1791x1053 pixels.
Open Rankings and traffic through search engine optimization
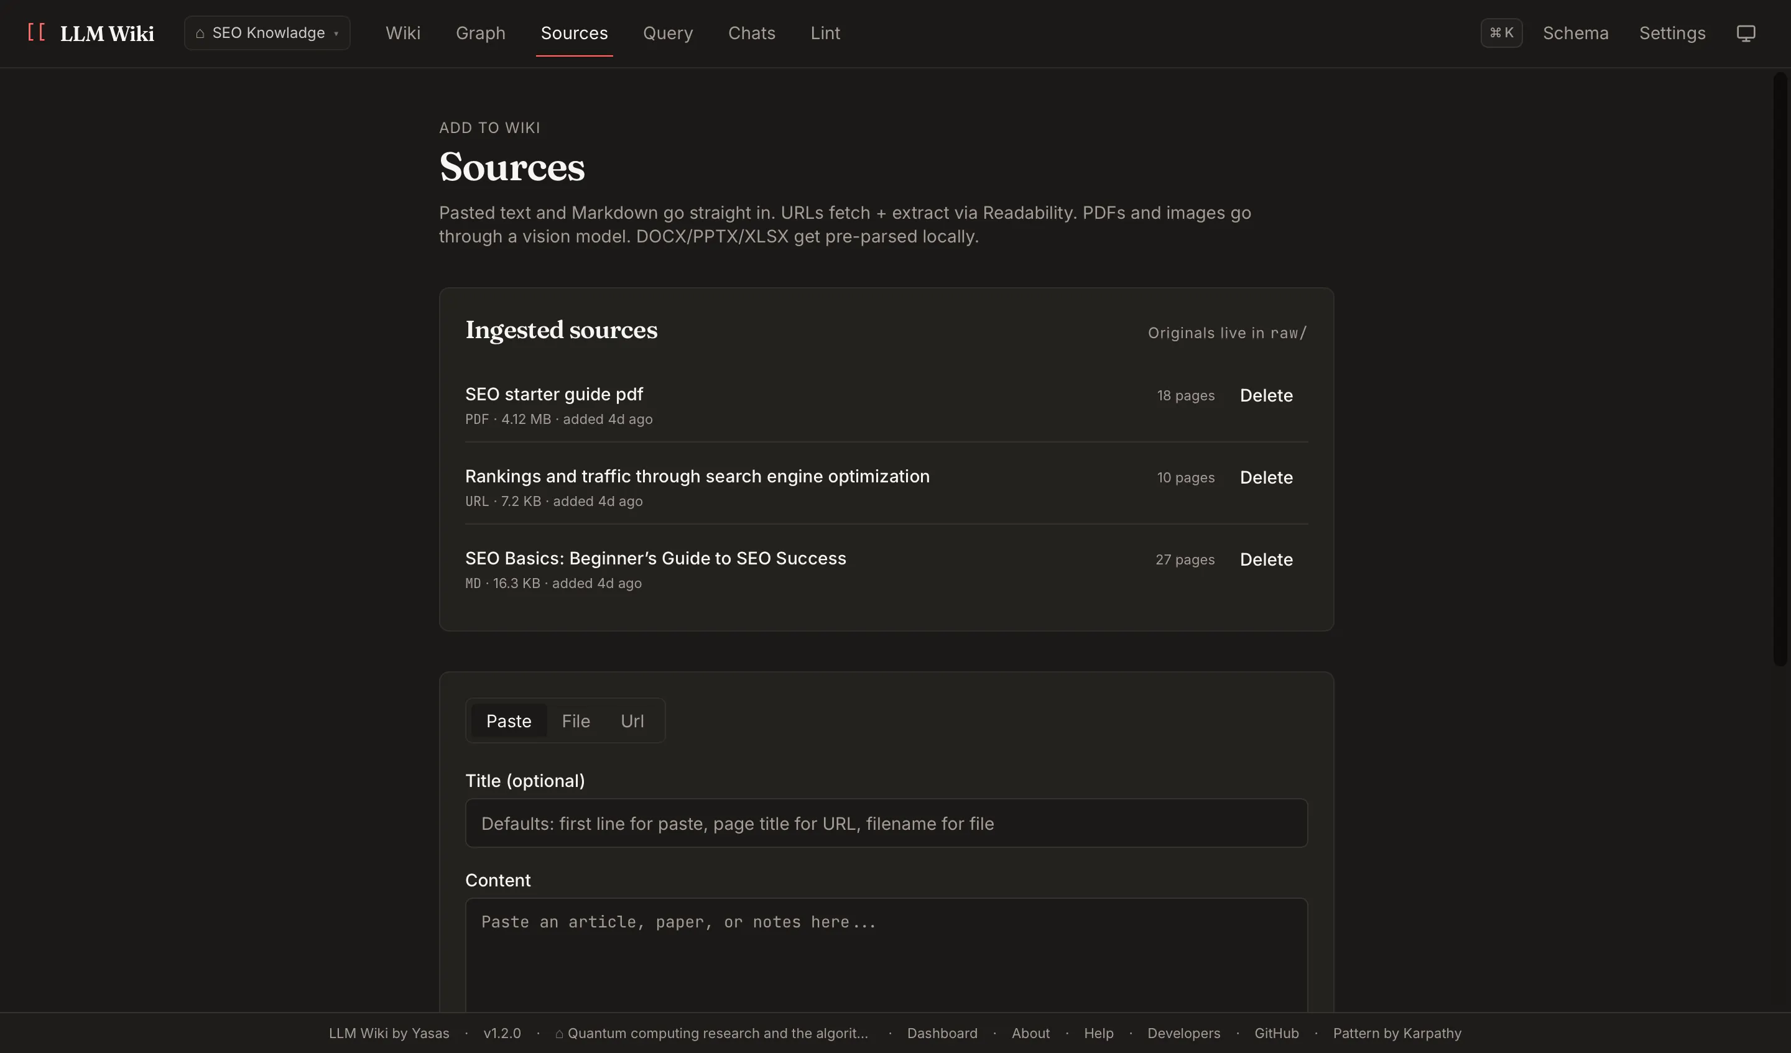pyautogui.click(x=697, y=476)
